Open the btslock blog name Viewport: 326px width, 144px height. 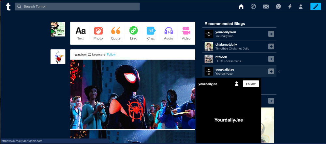click(x=221, y=57)
